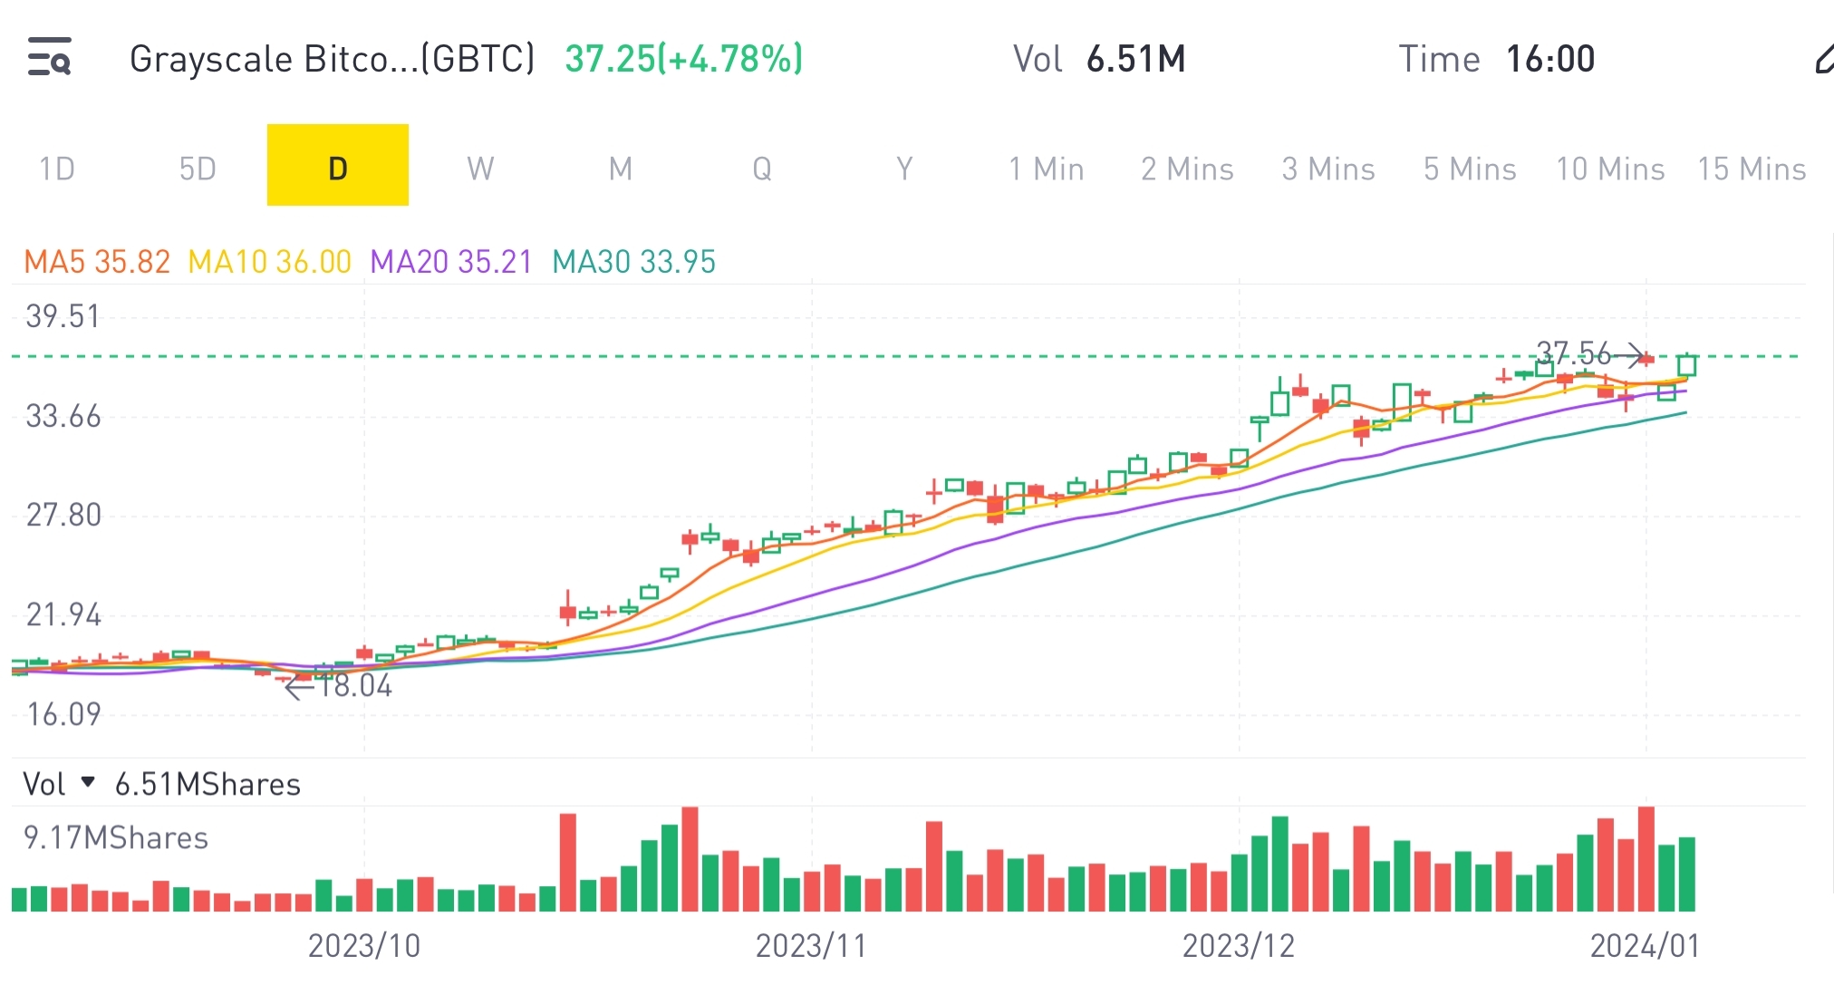
Task: Select the Q quarterly timeframe
Action: point(762,168)
